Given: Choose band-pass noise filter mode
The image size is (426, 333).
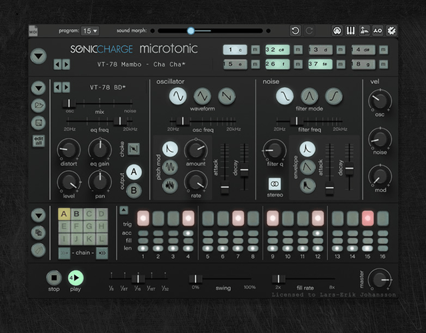Looking at the screenshot, I should coord(309,96).
